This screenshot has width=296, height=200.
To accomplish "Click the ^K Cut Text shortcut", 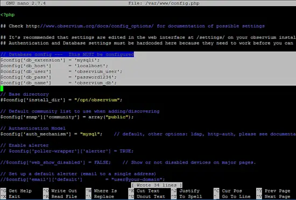I will point(144,191).
